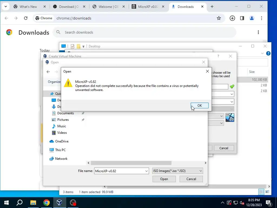Open the second dropdown in Create Virtual Machine
The image size is (277, 208).
click(x=232, y=102)
